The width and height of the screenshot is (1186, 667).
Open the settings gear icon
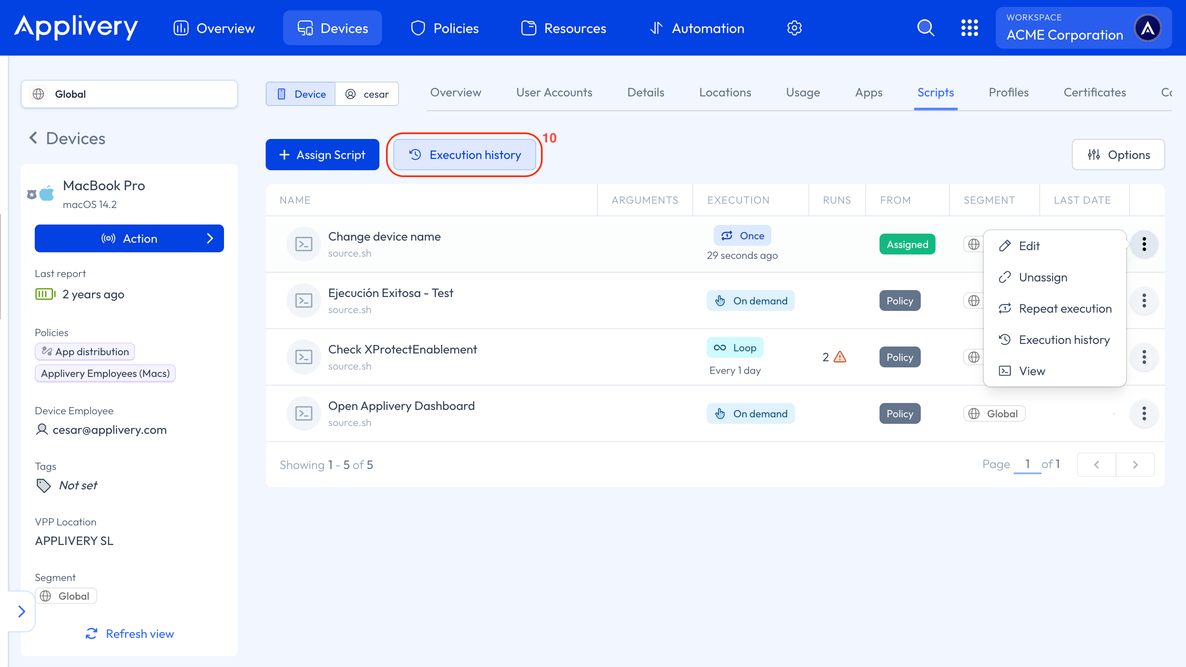[794, 28]
